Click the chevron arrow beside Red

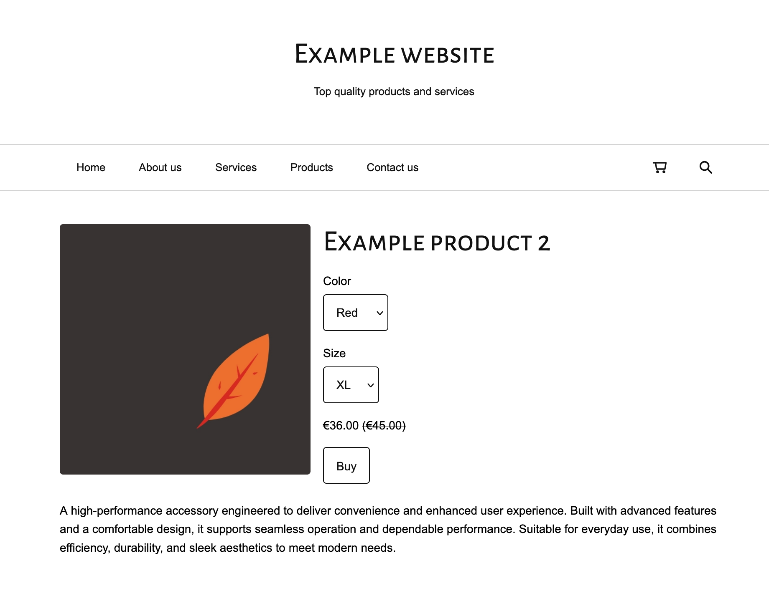(x=379, y=313)
